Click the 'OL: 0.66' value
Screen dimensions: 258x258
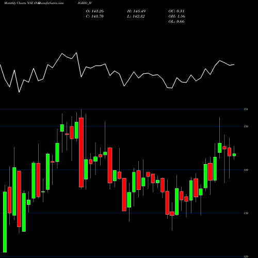(176, 22)
